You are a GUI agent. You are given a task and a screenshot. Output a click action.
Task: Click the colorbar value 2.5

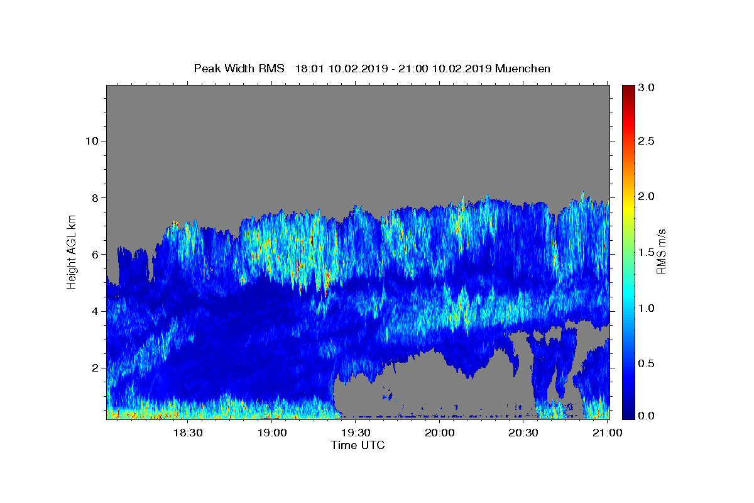point(647,141)
